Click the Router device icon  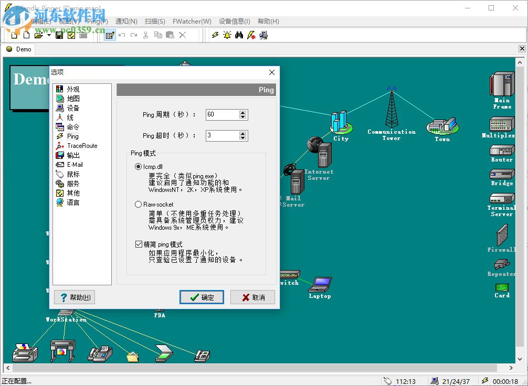[x=502, y=150]
